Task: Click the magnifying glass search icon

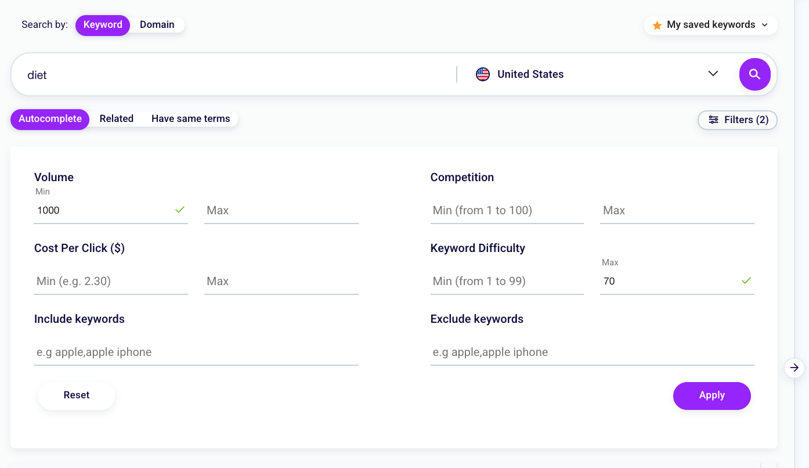Action: (754, 74)
